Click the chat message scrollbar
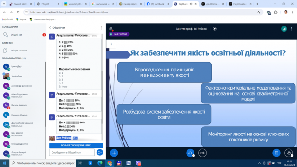This screenshot has width=297, height=167. click(x=102, y=97)
